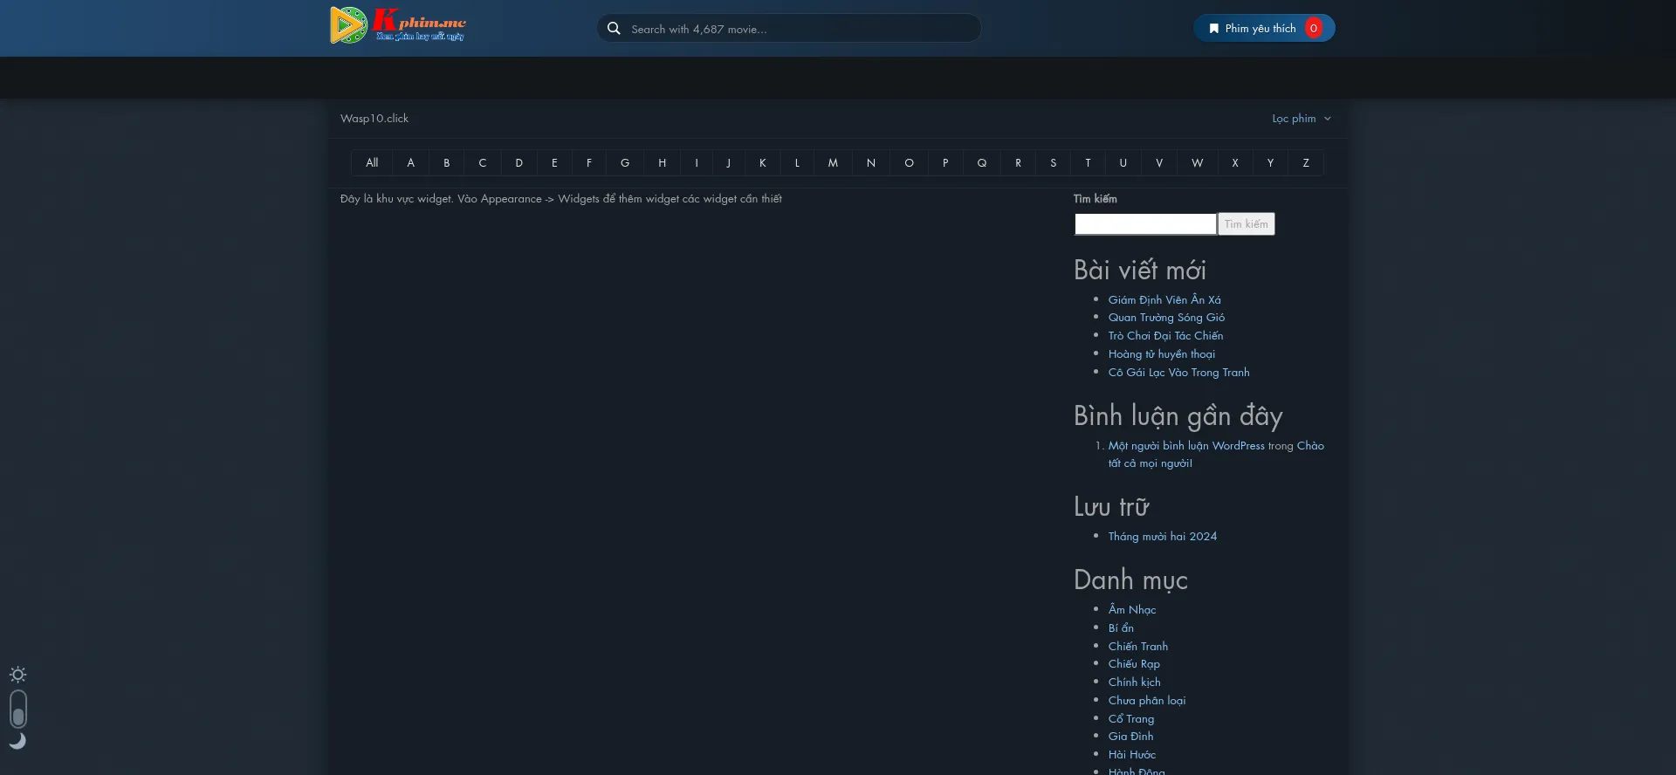This screenshot has width=1676, height=775.
Task: Open the post Cô Gái Lạc Vào Trong Tranh
Action: click(1178, 373)
